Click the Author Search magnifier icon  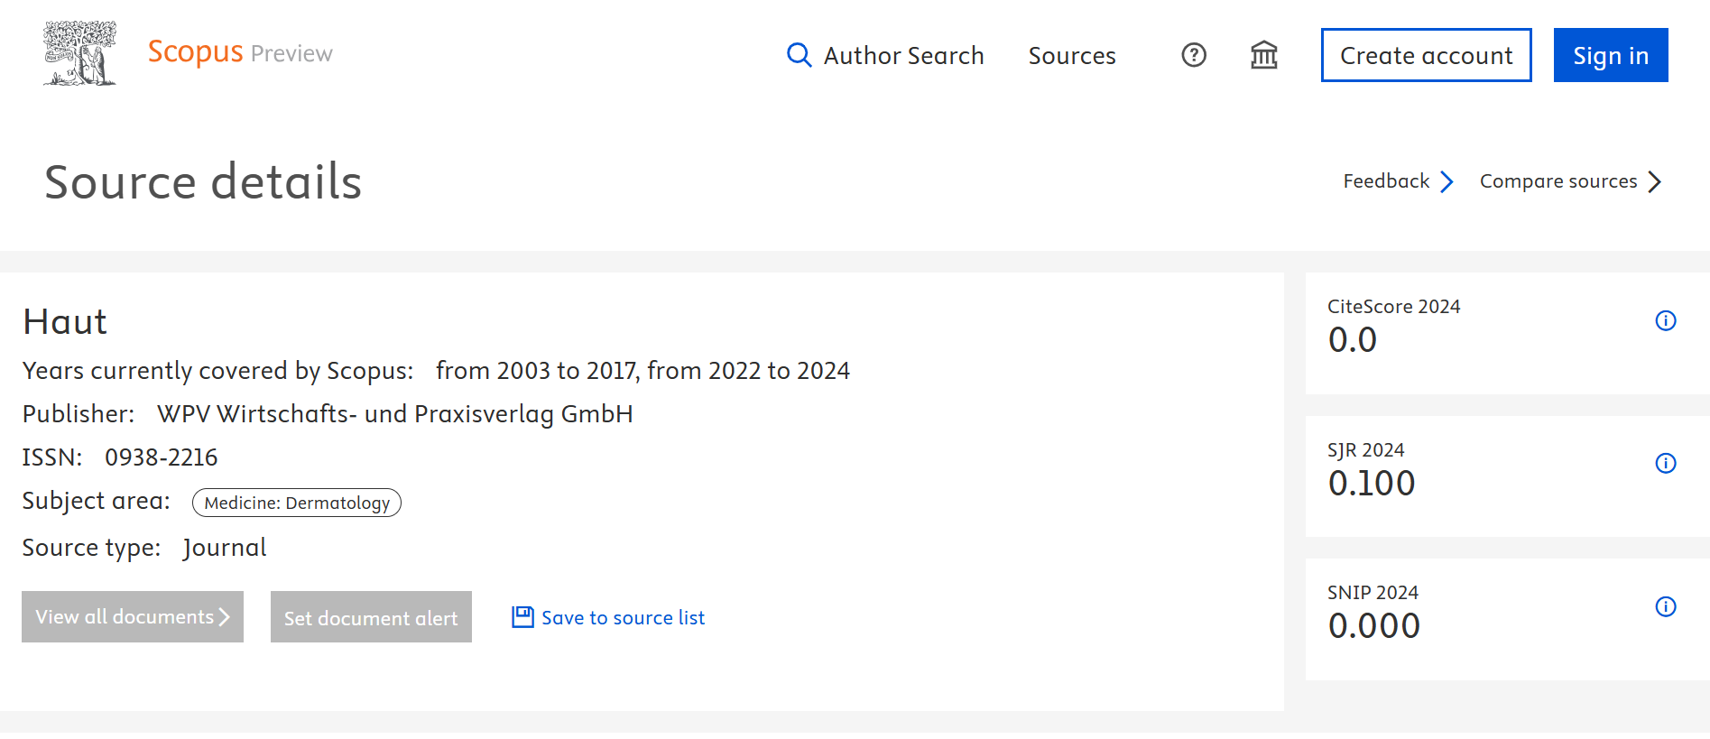click(799, 55)
